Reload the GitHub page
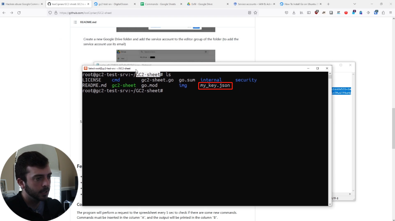This screenshot has height=221, width=395. pyautogui.click(x=19, y=13)
